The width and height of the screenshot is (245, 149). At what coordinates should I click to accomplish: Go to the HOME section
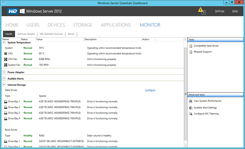(x=12, y=25)
